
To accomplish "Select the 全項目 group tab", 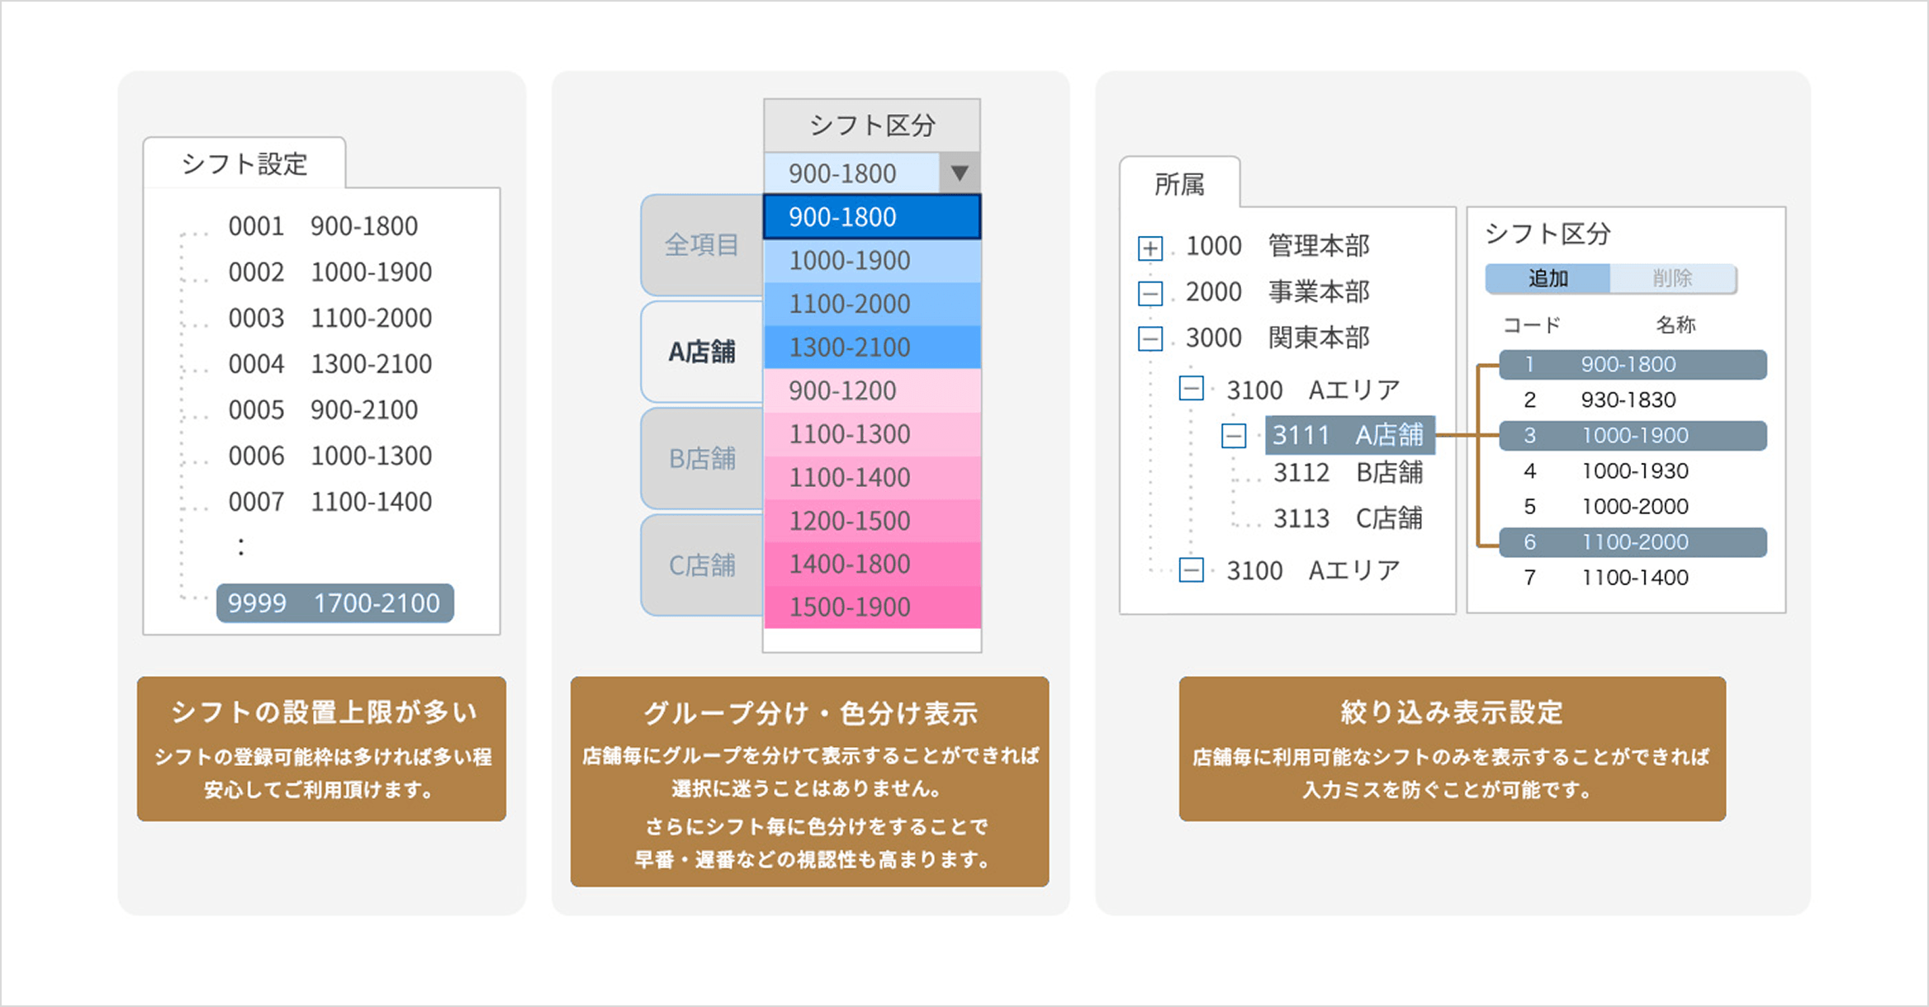I will 702,245.
